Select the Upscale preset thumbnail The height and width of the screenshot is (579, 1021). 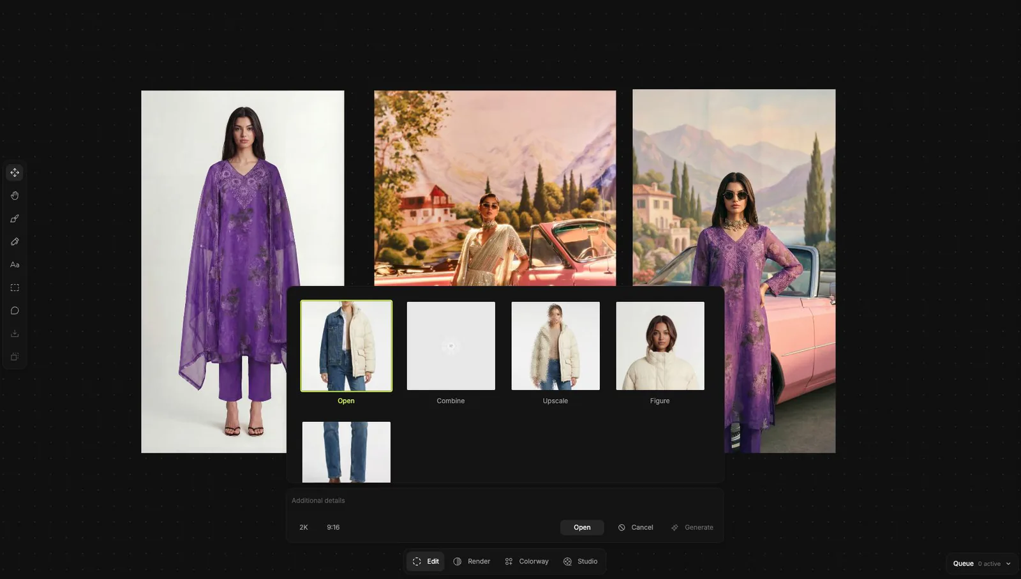tap(556, 346)
